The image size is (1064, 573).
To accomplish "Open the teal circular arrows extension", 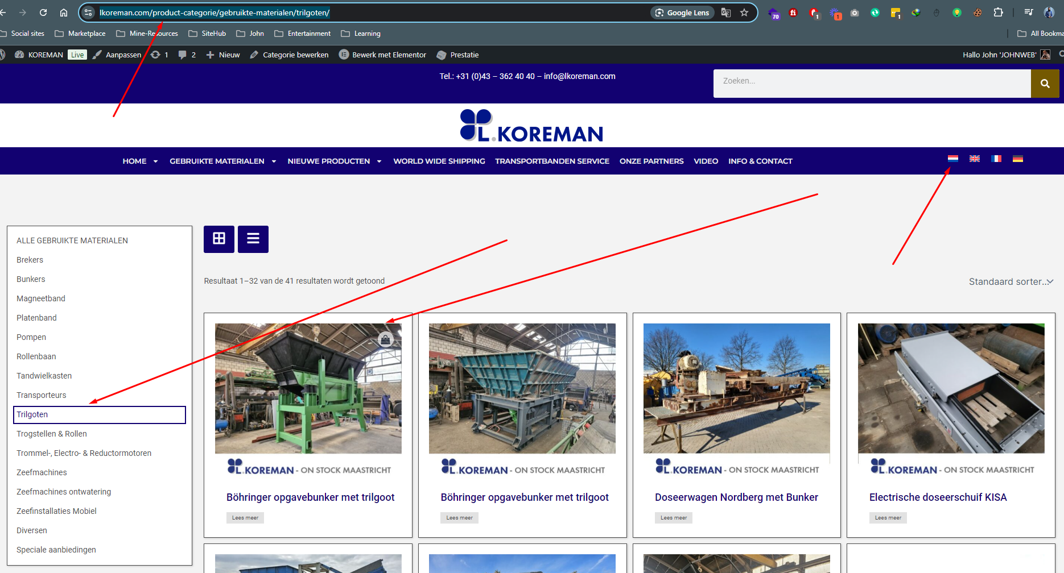I will coord(875,13).
